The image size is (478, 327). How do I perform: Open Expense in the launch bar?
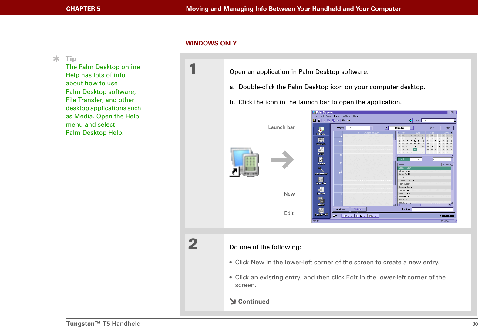tap(321, 190)
